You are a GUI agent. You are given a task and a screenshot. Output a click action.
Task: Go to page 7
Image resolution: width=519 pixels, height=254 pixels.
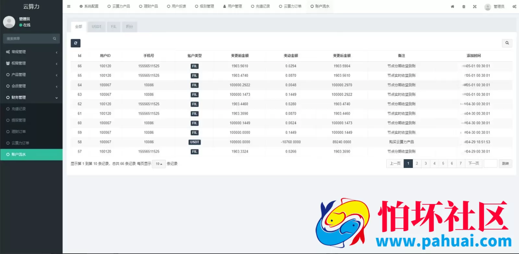coord(461,164)
